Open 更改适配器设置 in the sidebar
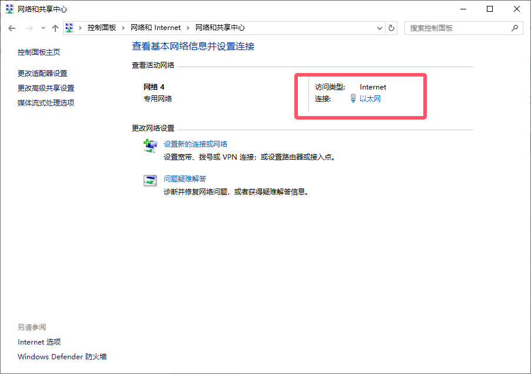 click(42, 74)
